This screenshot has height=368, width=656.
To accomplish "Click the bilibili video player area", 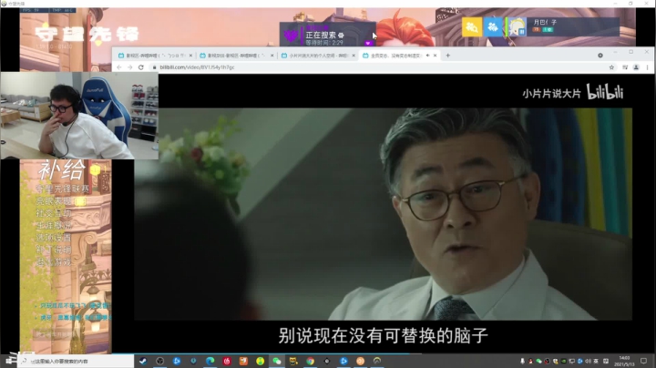I will pyautogui.click(x=383, y=214).
